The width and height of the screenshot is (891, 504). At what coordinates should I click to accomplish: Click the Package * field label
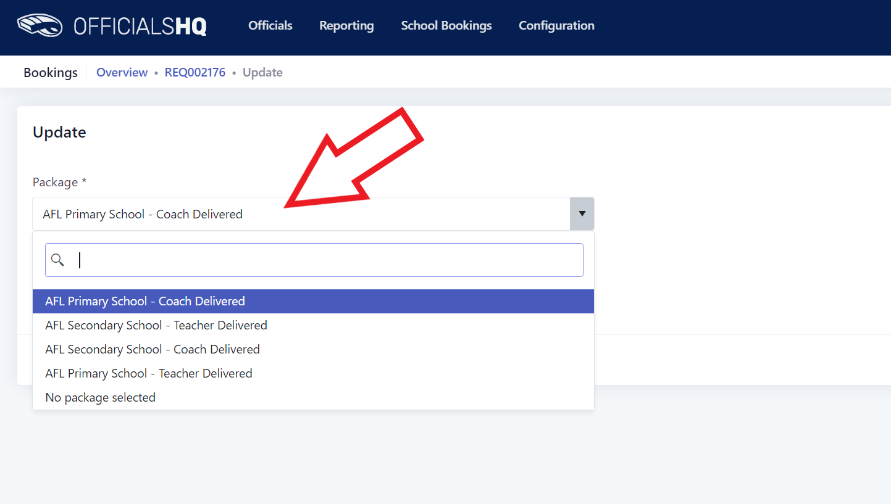click(60, 182)
